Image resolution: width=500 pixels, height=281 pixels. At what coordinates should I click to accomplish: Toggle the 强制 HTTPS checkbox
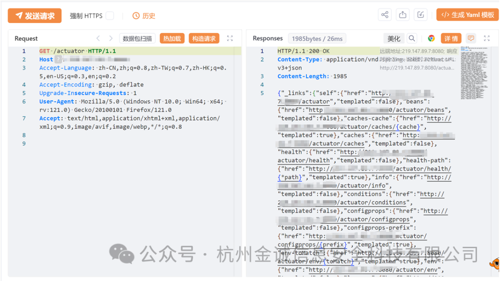click(110, 16)
